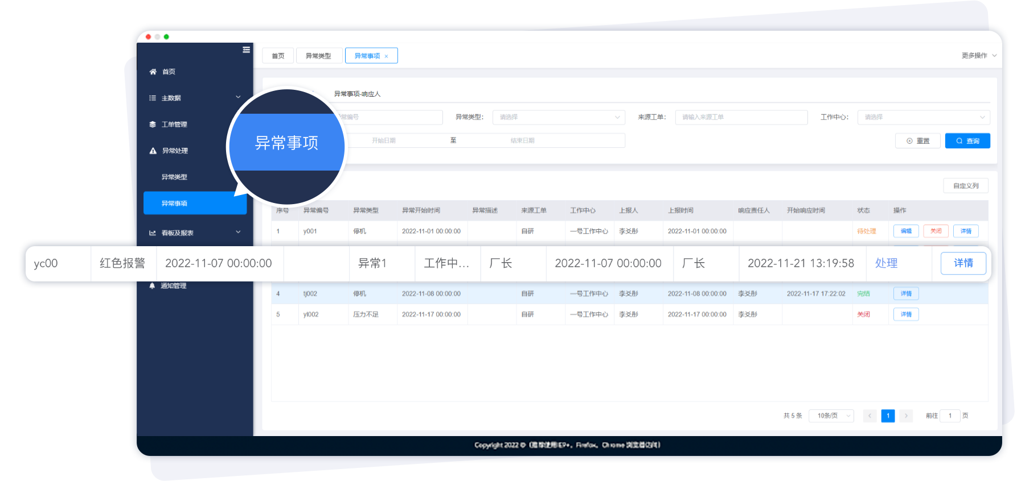Click the home icon in sidebar
The height and width of the screenshot is (481, 1017).
pos(153,72)
